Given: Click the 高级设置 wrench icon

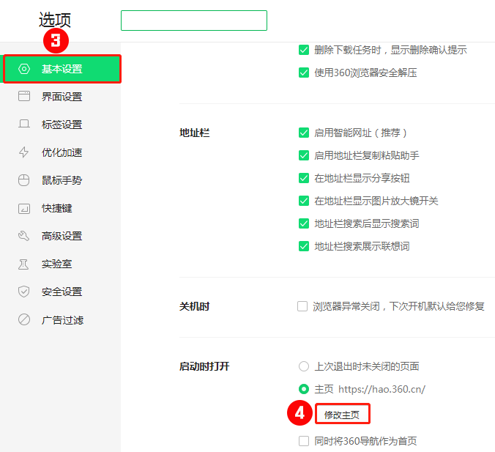Looking at the screenshot, I should [24, 236].
